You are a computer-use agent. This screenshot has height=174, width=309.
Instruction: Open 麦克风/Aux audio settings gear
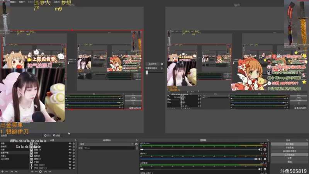265,150
